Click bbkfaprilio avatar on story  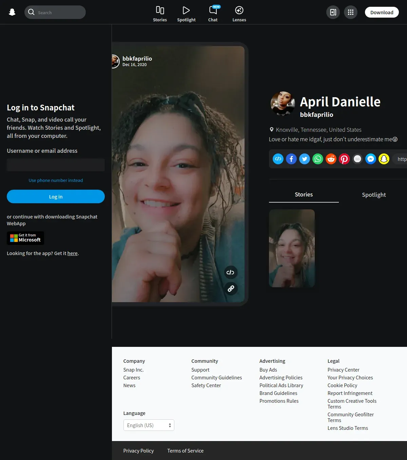[115, 61]
